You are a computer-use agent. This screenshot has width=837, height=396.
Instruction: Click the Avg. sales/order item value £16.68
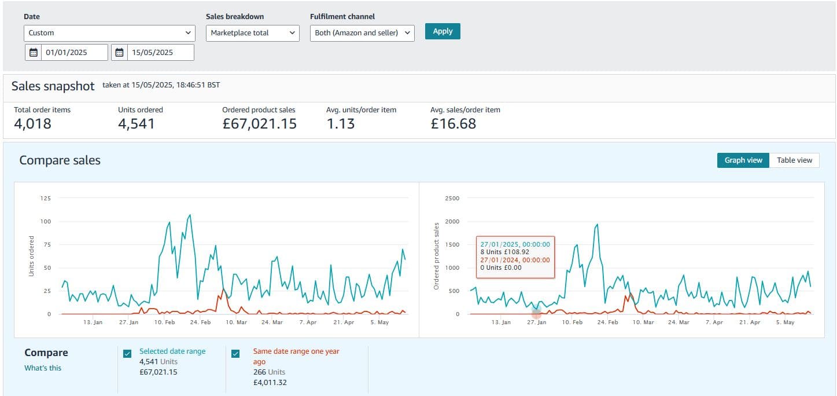(453, 123)
